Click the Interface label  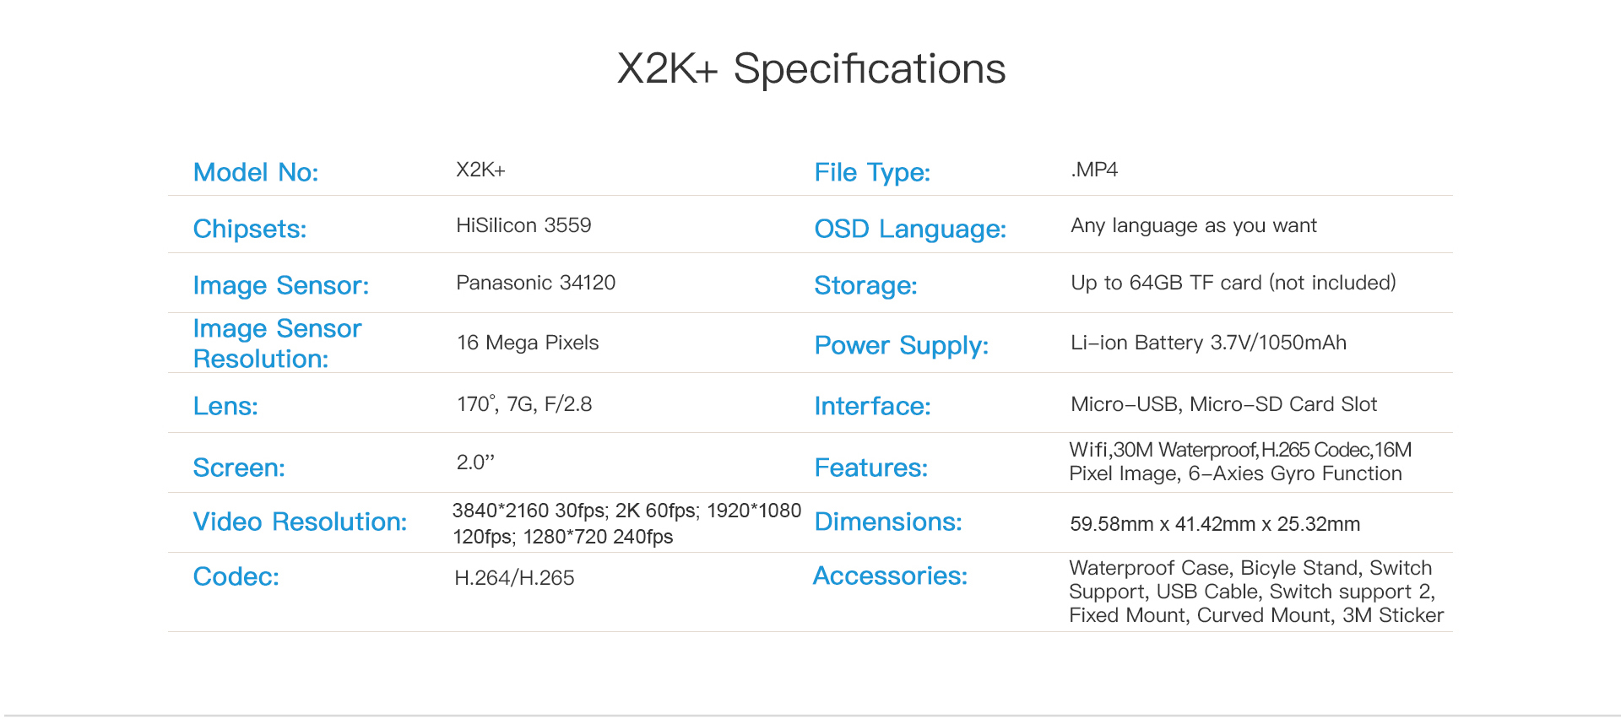872,406
